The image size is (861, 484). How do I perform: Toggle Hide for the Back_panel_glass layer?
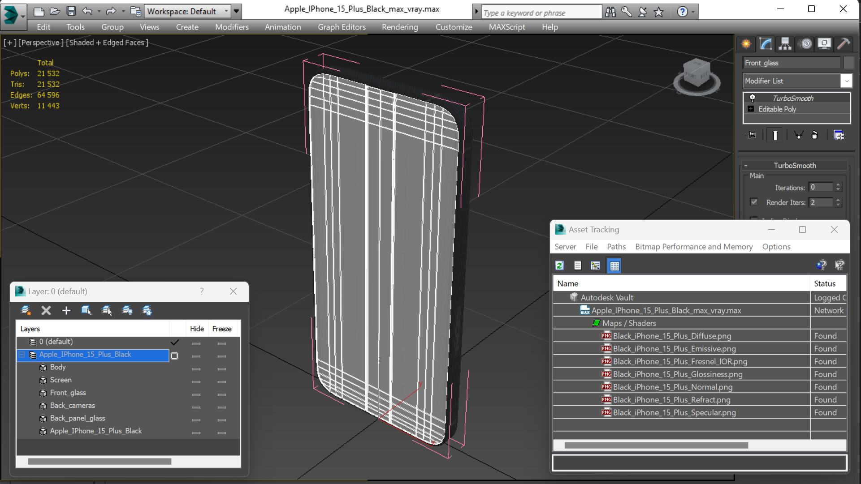(196, 420)
